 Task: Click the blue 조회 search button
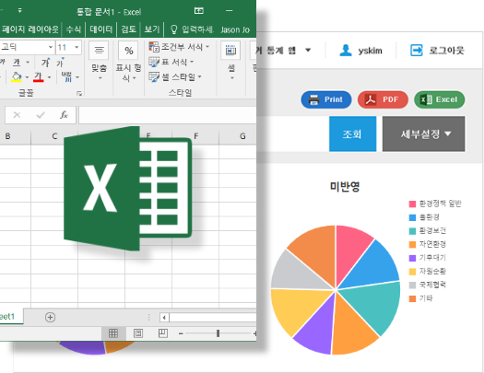(x=352, y=134)
